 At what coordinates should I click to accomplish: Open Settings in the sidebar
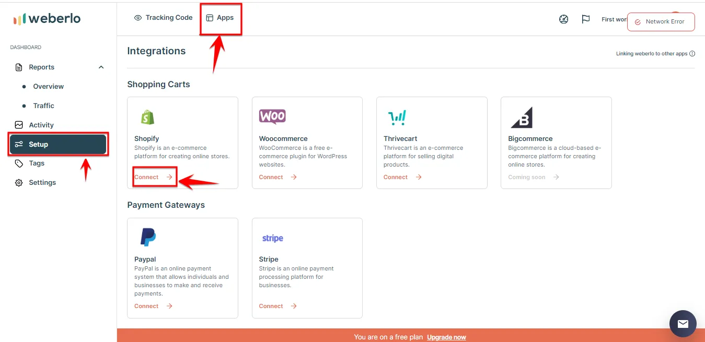coord(42,183)
